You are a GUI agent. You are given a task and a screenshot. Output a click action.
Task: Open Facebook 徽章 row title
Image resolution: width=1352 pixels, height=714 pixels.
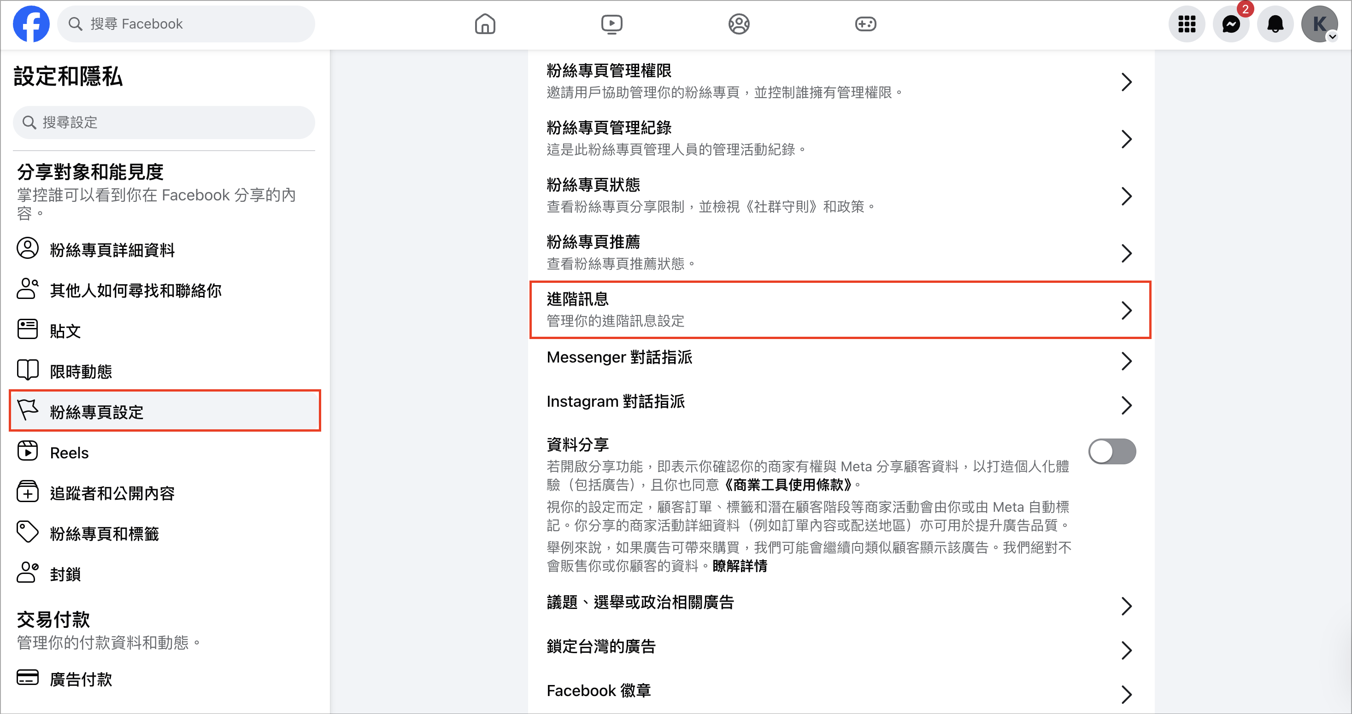(598, 691)
